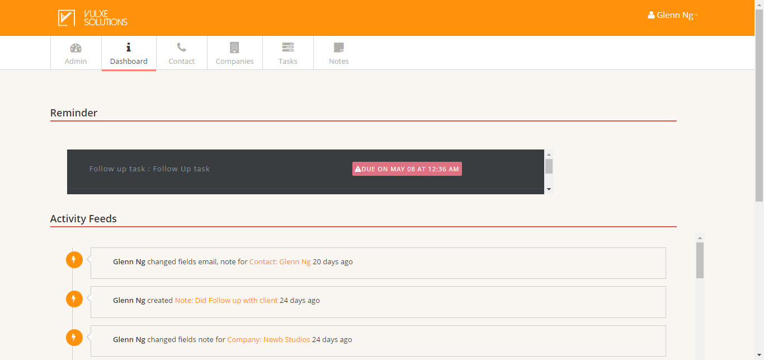Click the Reminder section heading
Viewport: 764px width, 360px height.
[74, 113]
